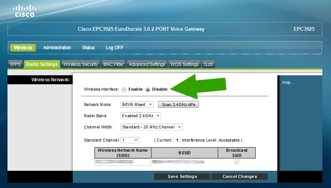Screen dimensions: 331x188
Task: Click the Save Settings button
Action: click(x=182, y=176)
